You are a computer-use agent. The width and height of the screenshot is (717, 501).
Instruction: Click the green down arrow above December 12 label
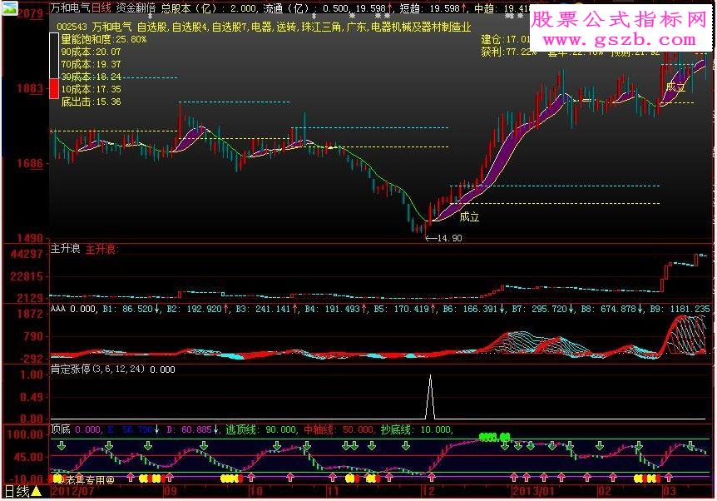pos(406,445)
